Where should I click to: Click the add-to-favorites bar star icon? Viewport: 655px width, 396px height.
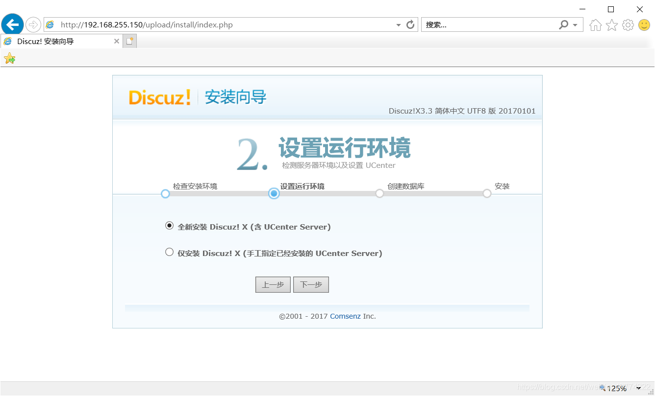[9, 59]
